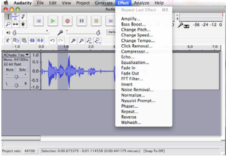Click the Undo arrow icon
227x158 pixels.
52,41
